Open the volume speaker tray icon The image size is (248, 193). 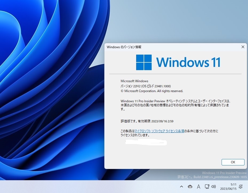(214, 187)
